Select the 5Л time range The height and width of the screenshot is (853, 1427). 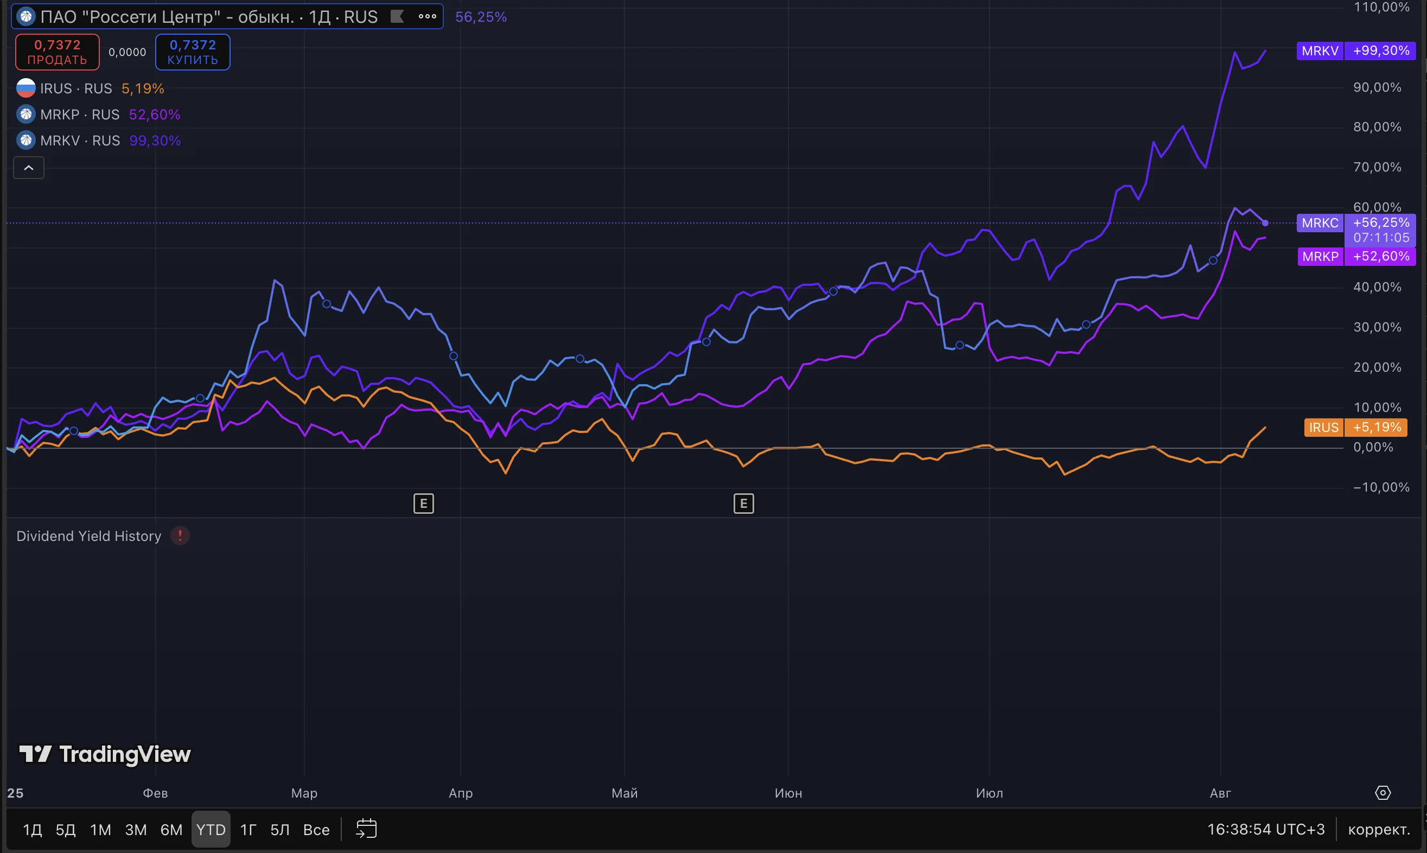pyautogui.click(x=280, y=830)
